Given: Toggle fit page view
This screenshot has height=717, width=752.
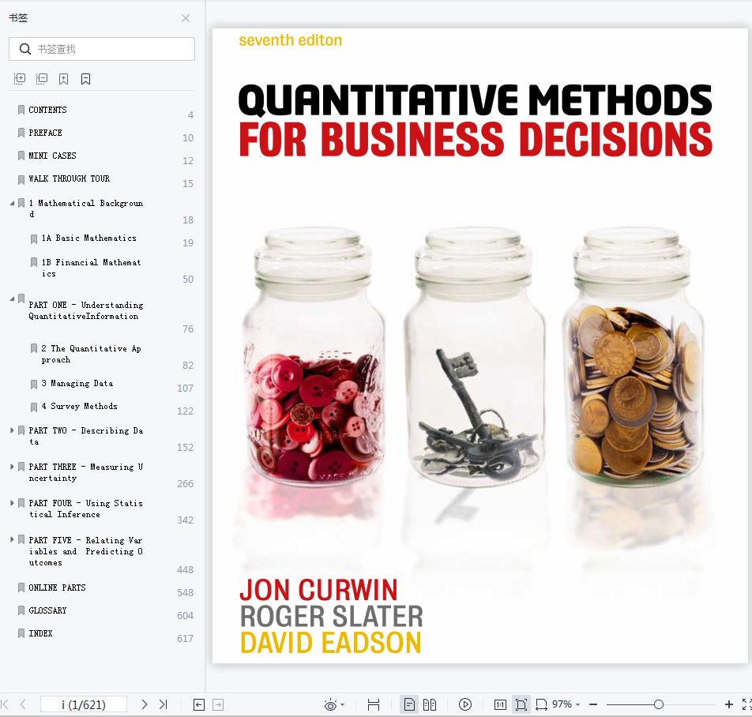Looking at the screenshot, I should 521,704.
